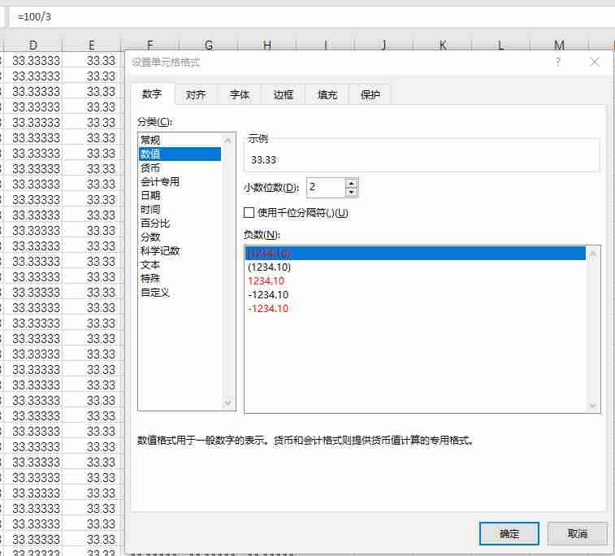Image resolution: width=615 pixels, height=556 pixels.
Task: Choose 数值 in the category list
Action: [x=180, y=154]
